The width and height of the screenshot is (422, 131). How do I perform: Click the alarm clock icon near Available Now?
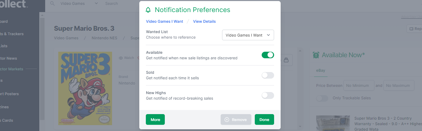click(x=316, y=55)
